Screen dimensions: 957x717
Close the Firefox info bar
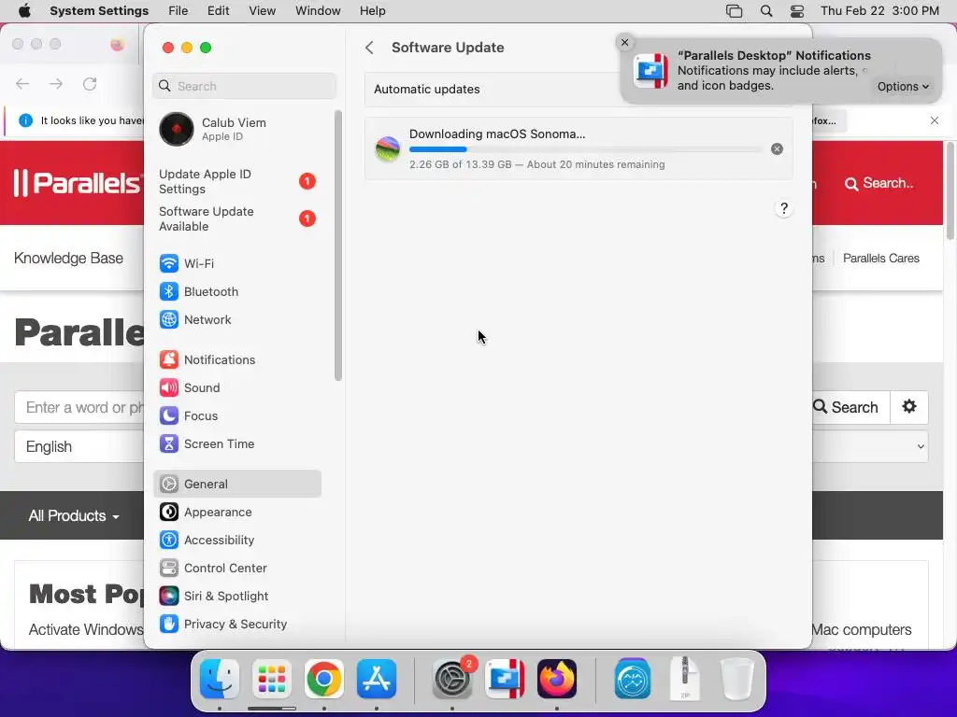pos(934,120)
